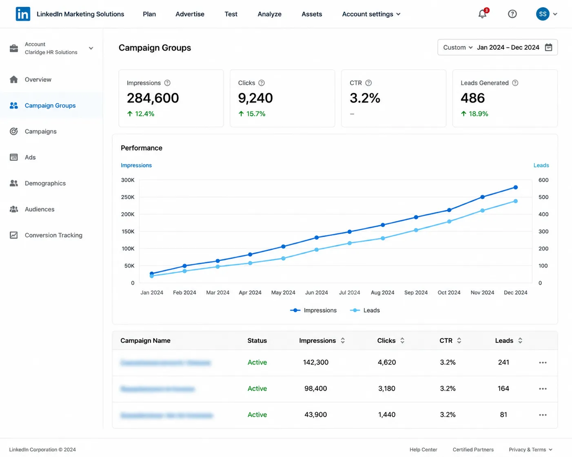This screenshot has height=457, width=572.
Task: Open the Analyze menu
Action: tap(269, 14)
